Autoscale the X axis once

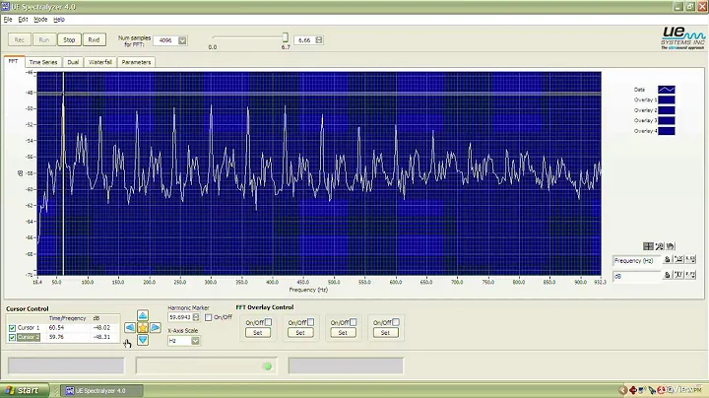(x=678, y=259)
